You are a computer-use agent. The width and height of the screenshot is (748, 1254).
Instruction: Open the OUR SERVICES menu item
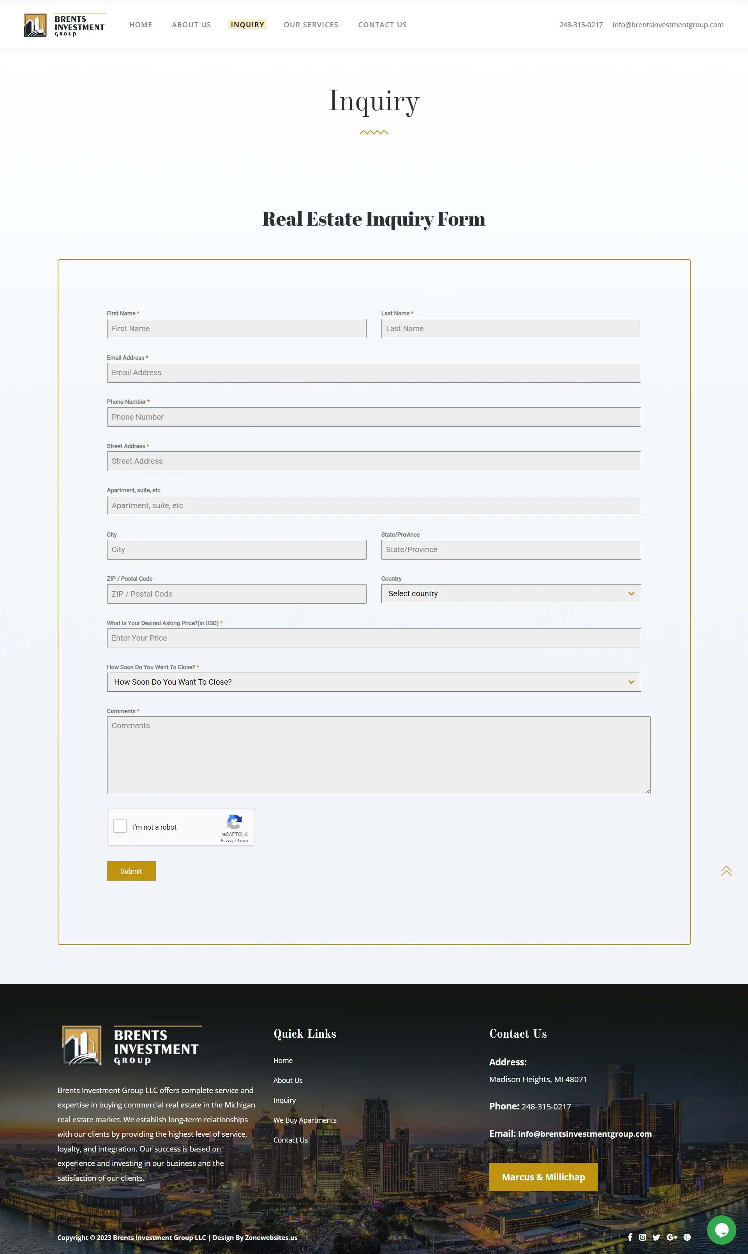point(310,25)
